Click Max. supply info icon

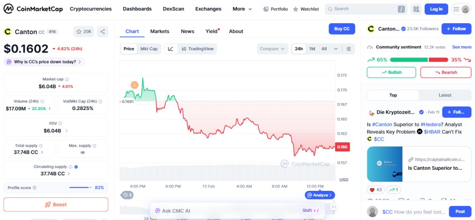94,146
